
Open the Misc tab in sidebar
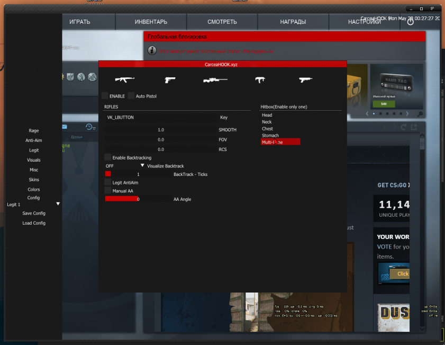[x=34, y=170]
